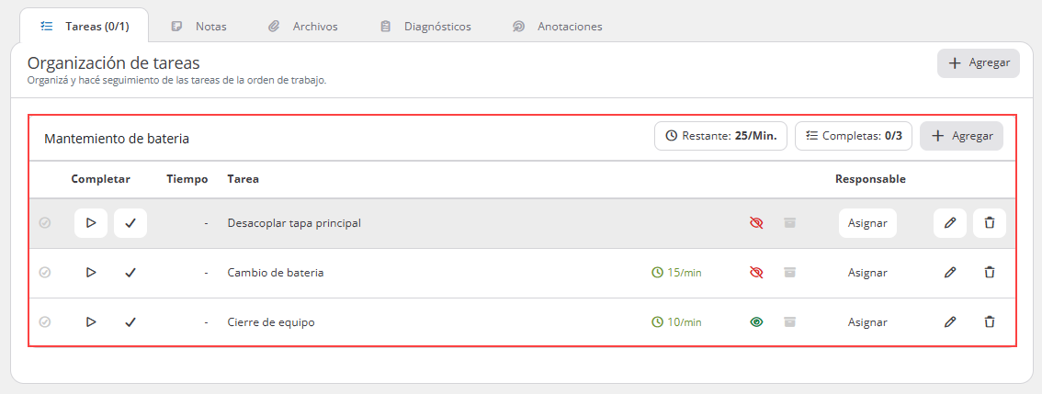Viewport: 1042px width, 394px height.
Task: Click archive icon for Cambio de bateria
Action: [789, 273]
